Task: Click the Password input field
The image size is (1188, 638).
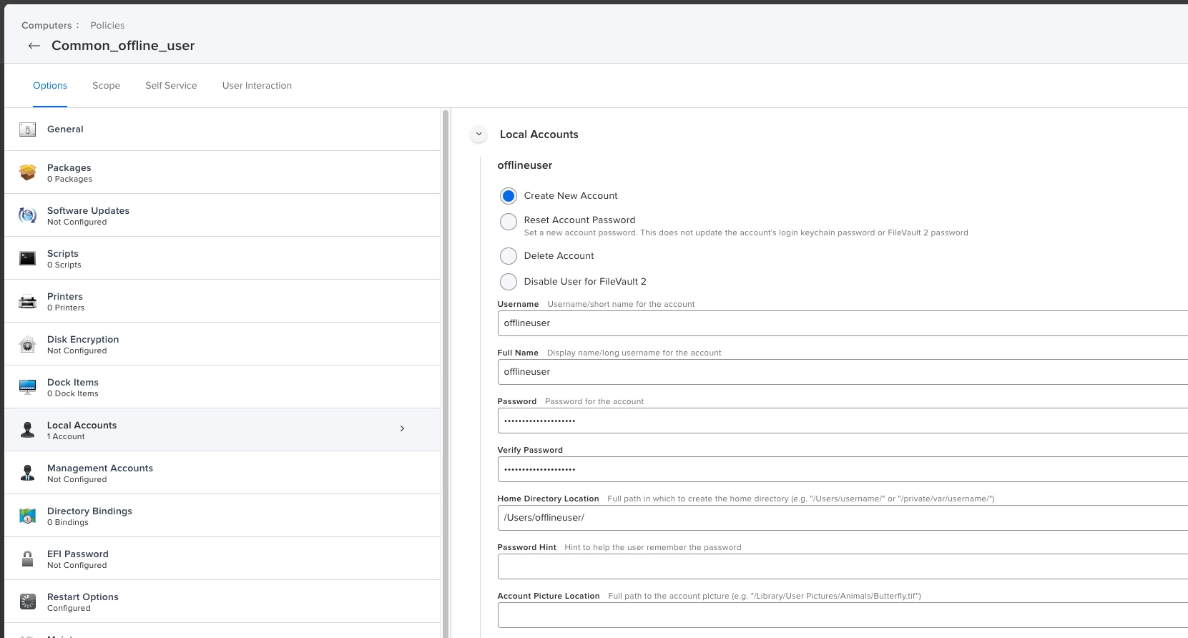Action: tap(843, 421)
